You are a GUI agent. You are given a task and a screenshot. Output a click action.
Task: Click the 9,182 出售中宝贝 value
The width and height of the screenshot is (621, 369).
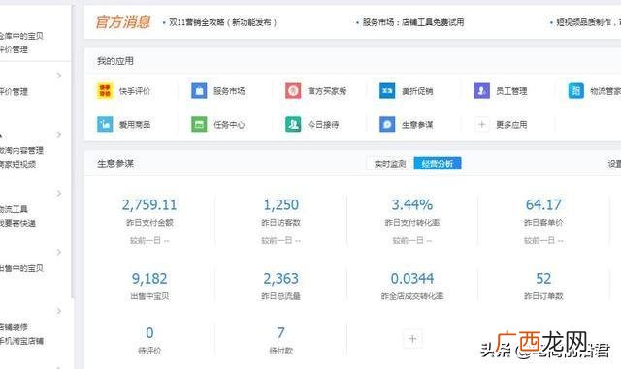[149, 279]
